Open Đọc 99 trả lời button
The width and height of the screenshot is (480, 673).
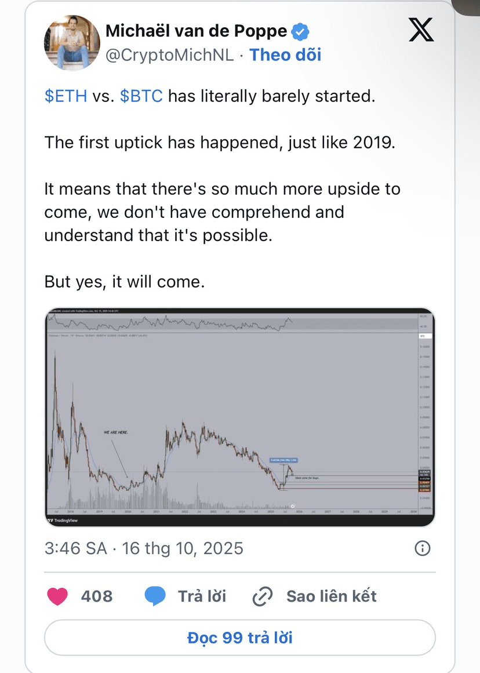tap(240, 638)
